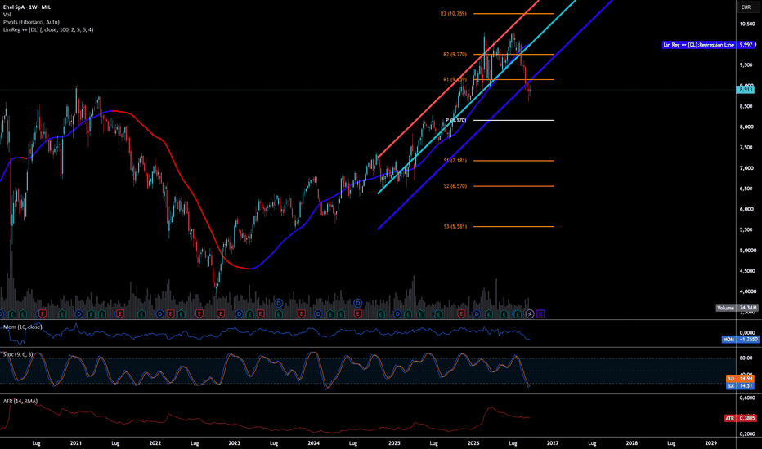The image size is (762, 449).
Task: Click the R3 (10.759) pivot label
Action: pos(454,14)
